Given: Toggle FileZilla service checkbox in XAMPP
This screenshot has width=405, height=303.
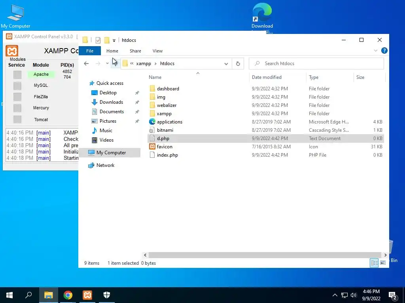Looking at the screenshot, I should click(x=17, y=97).
